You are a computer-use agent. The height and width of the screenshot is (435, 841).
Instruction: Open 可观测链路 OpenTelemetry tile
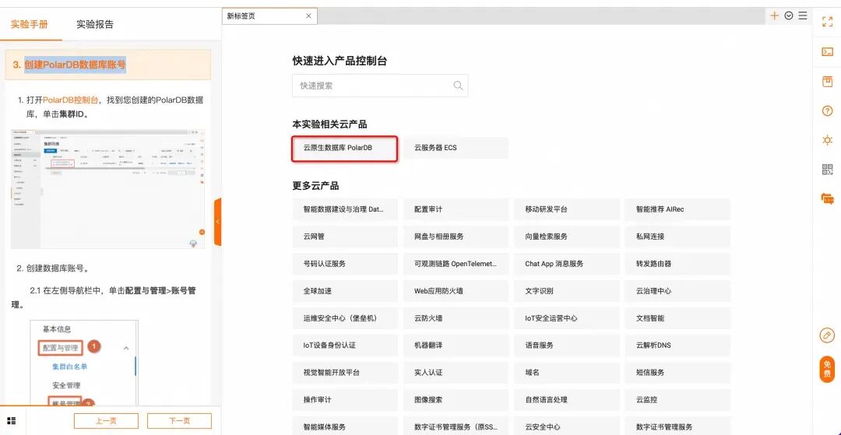coord(456,264)
